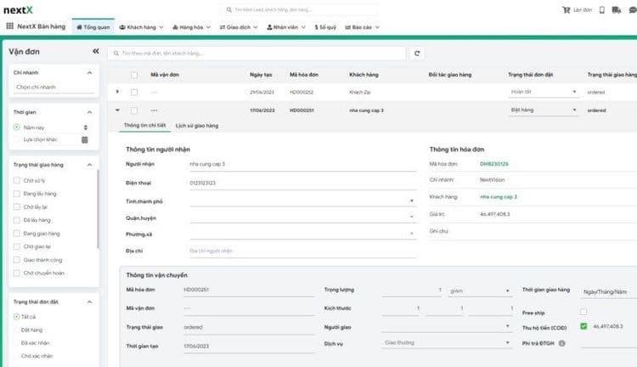Click the mobile phone icon in top bar

[603, 9]
